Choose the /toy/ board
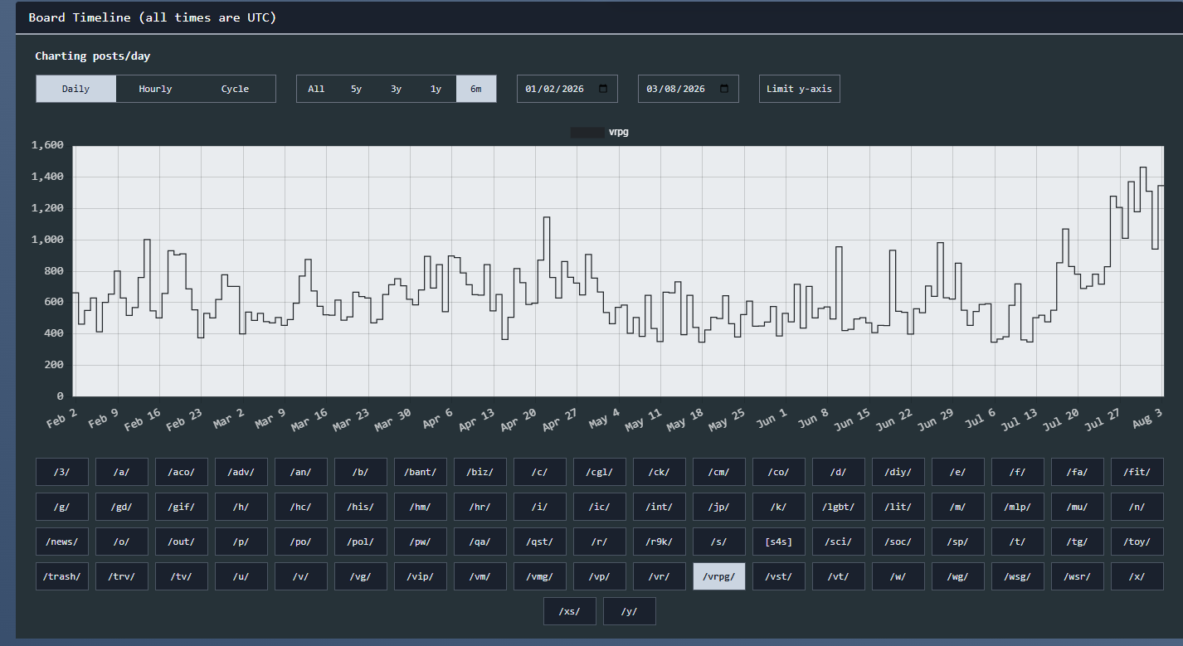 coord(1137,542)
